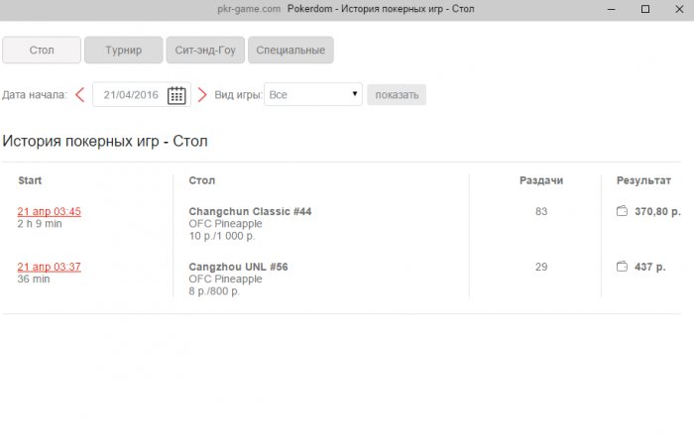Click duration text 2 h 9 min
This screenshot has height=447, width=694.
(40, 224)
